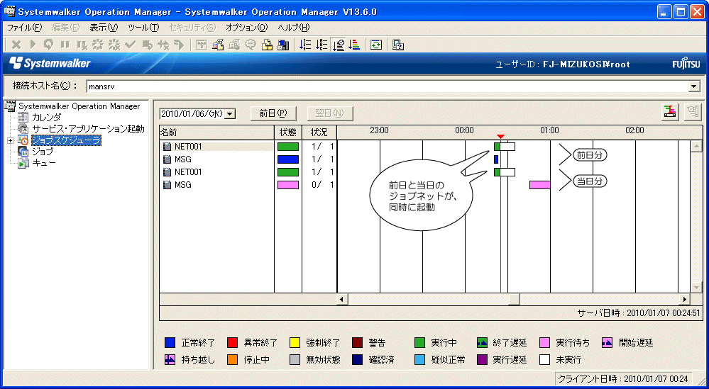
Task: Select ジョブ in the tree
Action: 42,152
